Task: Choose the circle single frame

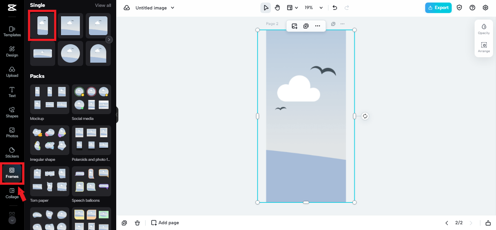Action: pos(71,53)
